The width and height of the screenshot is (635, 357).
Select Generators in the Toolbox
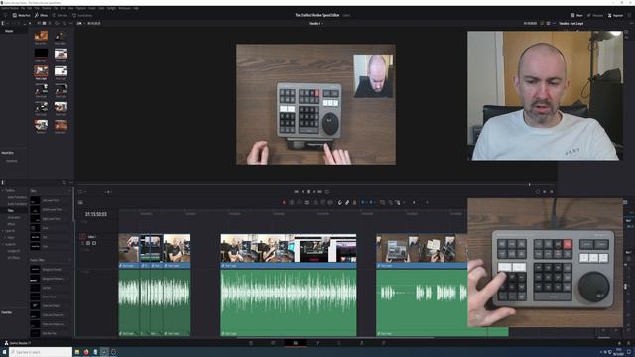pos(14,217)
